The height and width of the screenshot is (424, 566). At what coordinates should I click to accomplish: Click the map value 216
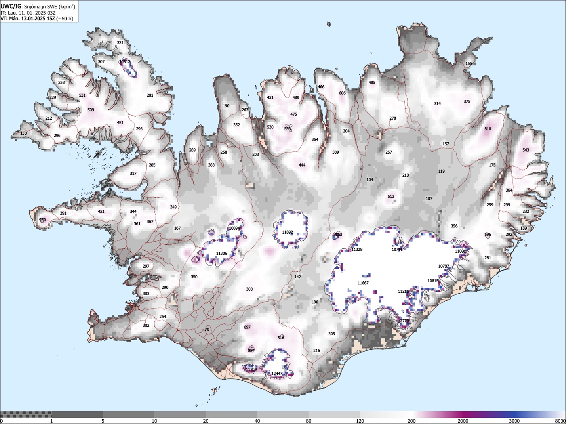317,351
